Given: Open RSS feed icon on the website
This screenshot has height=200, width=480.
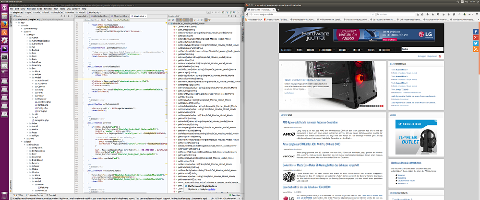Looking at the screenshot, I should click(475, 49).
